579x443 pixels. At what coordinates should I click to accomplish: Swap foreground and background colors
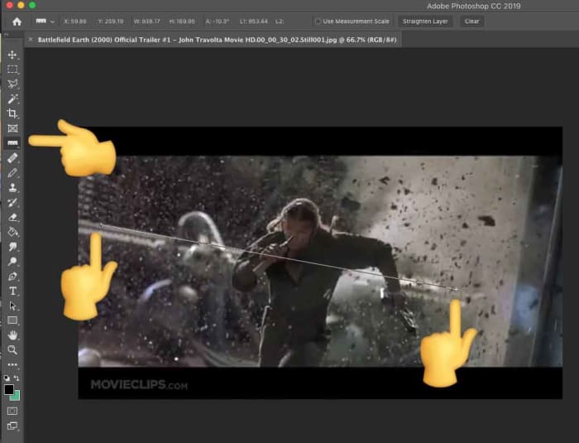(x=17, y=378)
